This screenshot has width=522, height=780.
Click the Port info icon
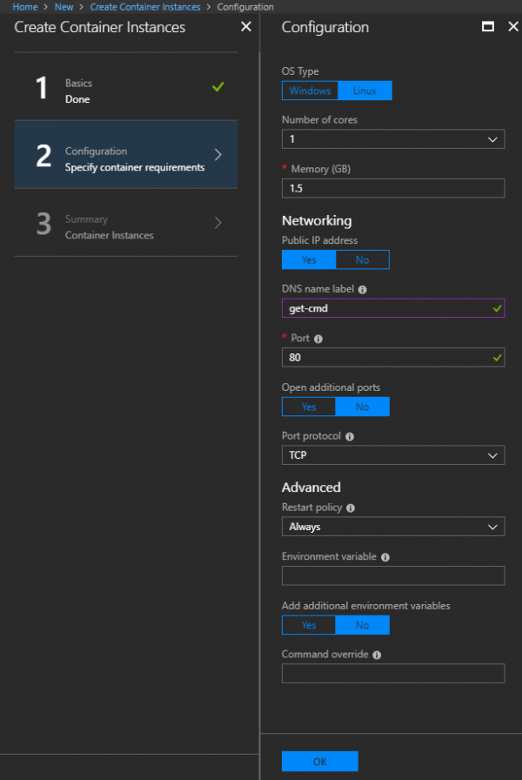pyautogui.click(x=318, y=339)
